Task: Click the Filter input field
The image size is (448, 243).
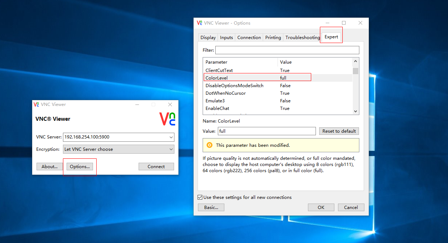Action: click(x=287, y=50)
